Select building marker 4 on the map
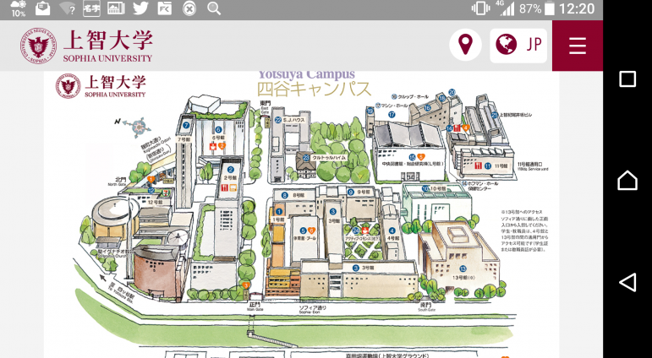This screenshot has width=652, height=358. point(392,231)
